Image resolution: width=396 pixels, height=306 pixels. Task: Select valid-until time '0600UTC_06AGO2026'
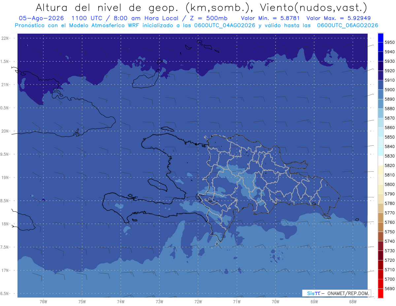(x=347, y=25)
